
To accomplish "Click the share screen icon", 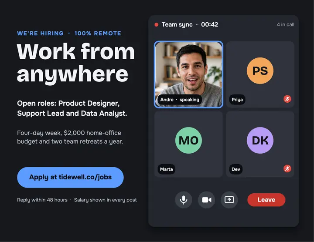I will coord(229,200).
